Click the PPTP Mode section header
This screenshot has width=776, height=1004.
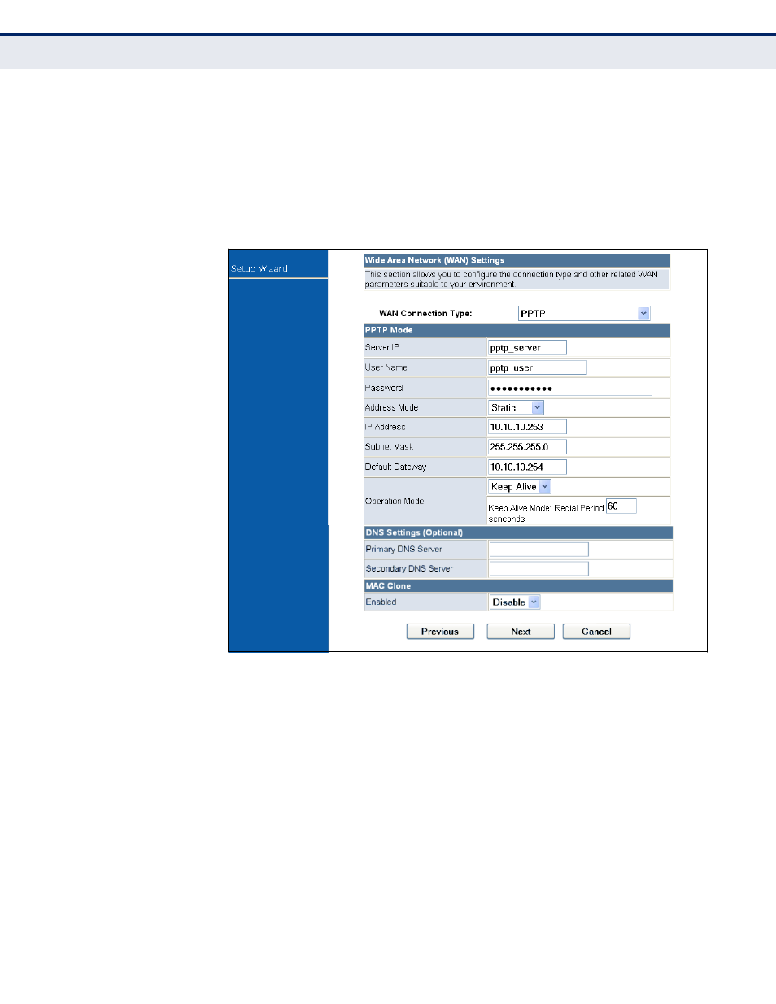click(x=517, y=330)
